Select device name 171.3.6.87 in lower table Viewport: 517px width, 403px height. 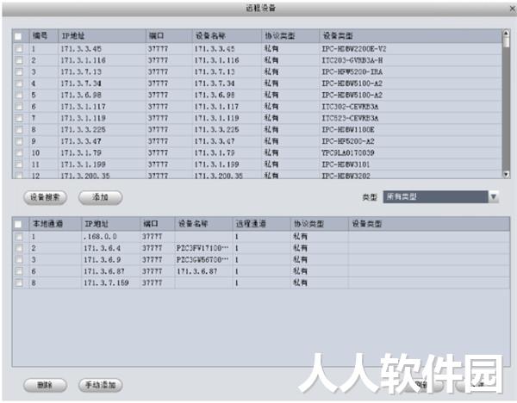click(x=196, y=271)
